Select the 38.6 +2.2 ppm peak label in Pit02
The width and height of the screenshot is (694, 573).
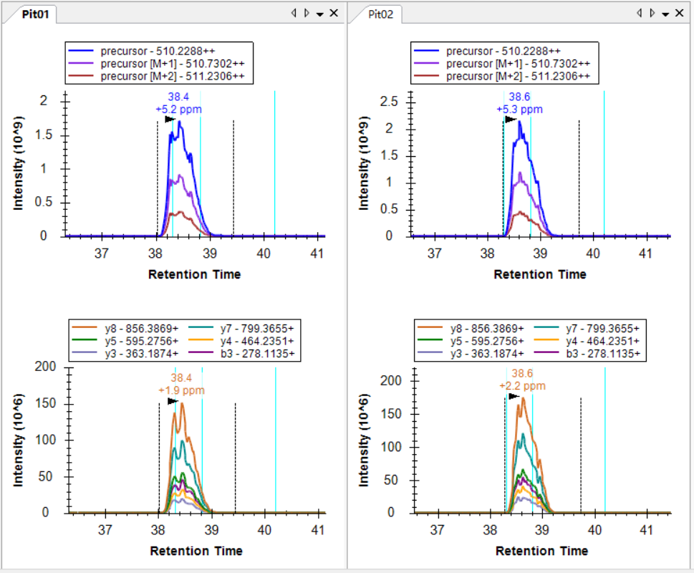click(x=521, y=380)
